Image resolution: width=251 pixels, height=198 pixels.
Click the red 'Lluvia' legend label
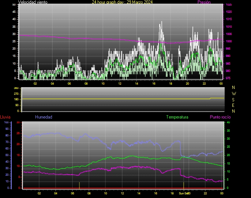pyautogui.click(x=5, y=117)
